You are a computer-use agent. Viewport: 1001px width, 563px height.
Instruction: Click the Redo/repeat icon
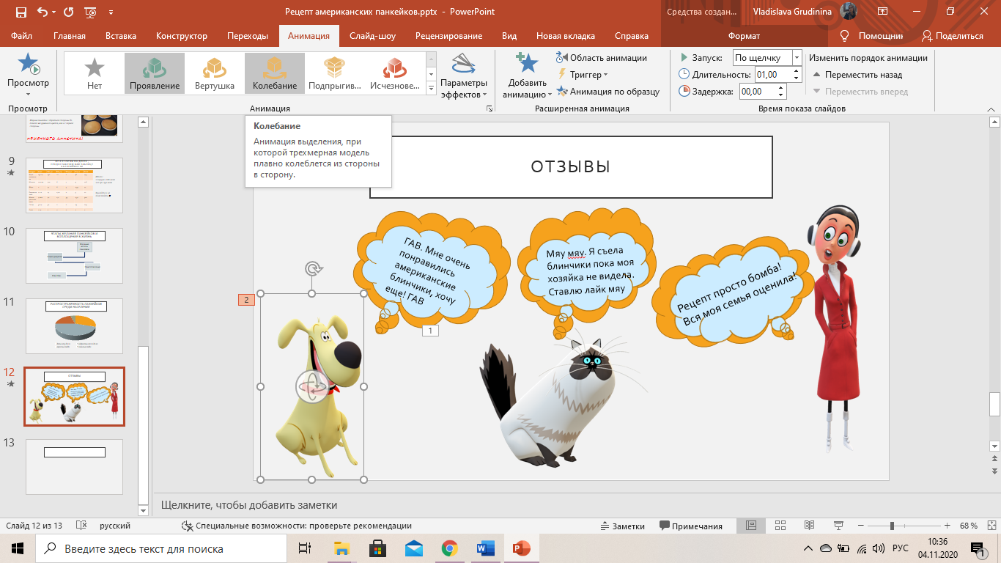click(68, 12)
